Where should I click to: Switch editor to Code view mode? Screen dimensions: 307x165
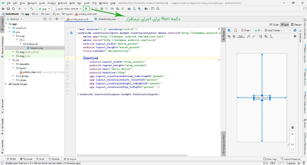pyautogui.click(x=274, y=25)
